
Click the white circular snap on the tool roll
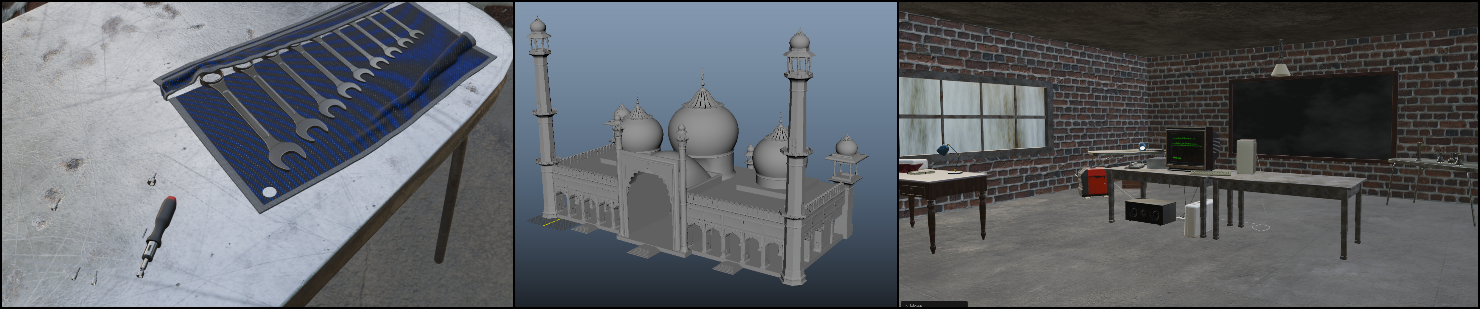point(269,192)
